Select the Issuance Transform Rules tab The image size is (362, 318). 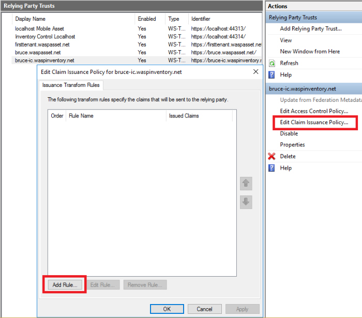pyautogui.click(x=71, y=85)
